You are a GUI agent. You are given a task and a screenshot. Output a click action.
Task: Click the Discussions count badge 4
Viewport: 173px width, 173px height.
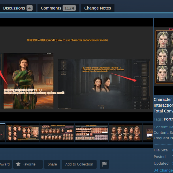tap(29, 8)
